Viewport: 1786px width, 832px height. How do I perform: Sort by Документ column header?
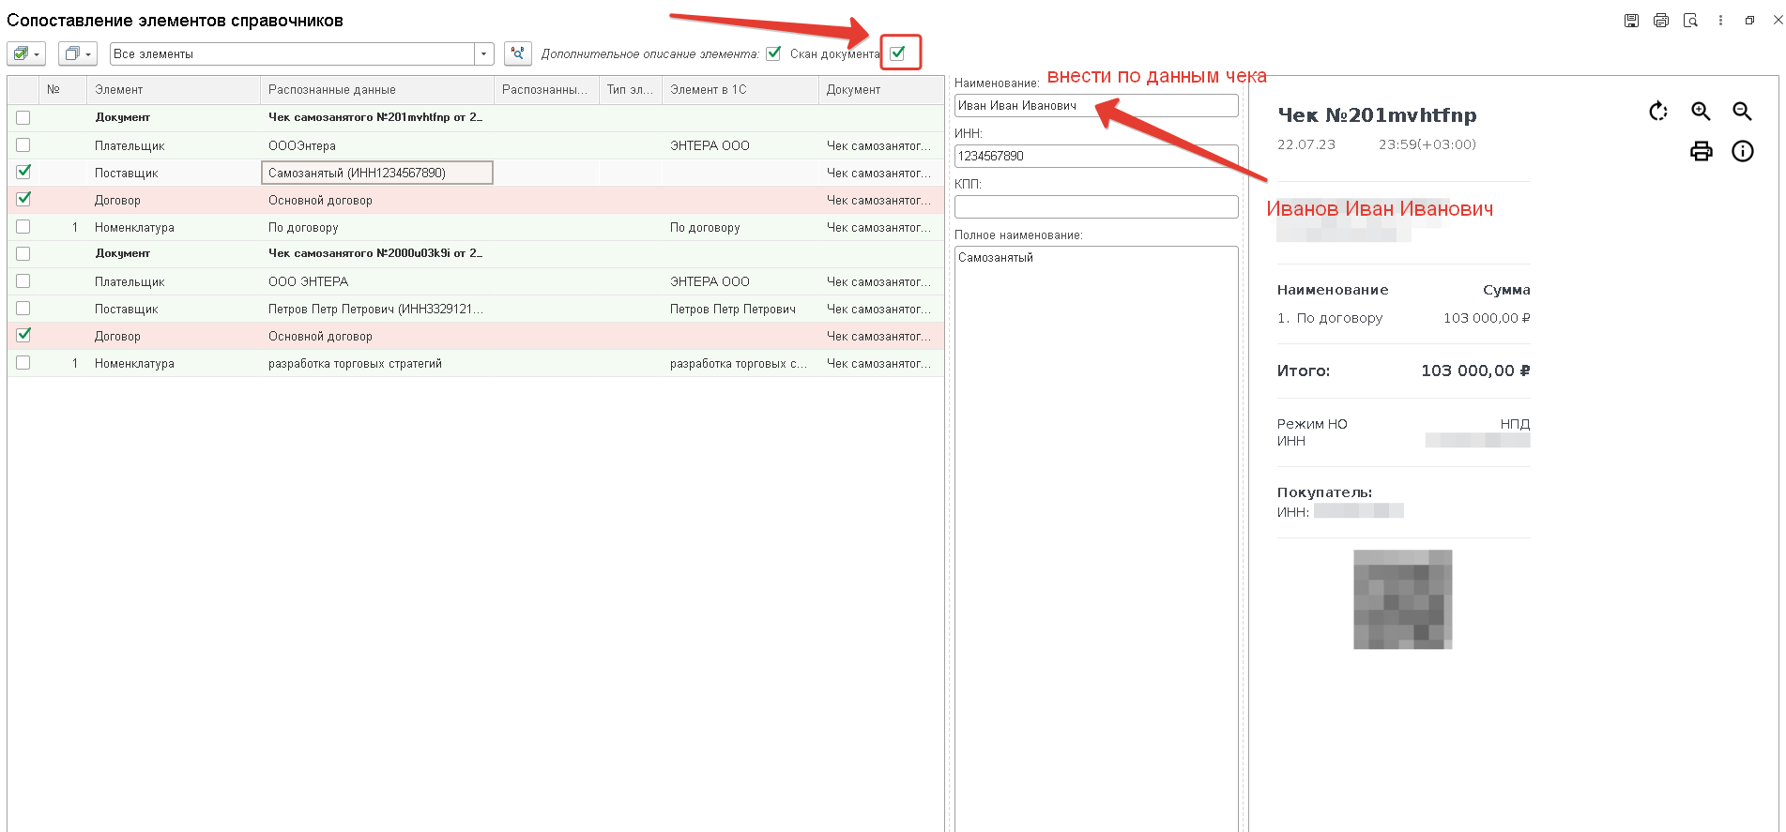tap(881, 90)
